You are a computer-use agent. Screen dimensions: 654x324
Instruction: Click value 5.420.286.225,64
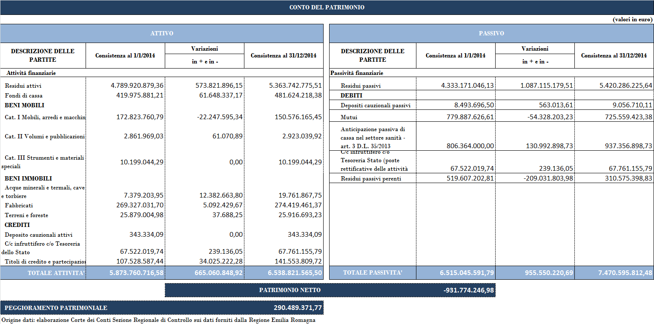click(626, 86)
